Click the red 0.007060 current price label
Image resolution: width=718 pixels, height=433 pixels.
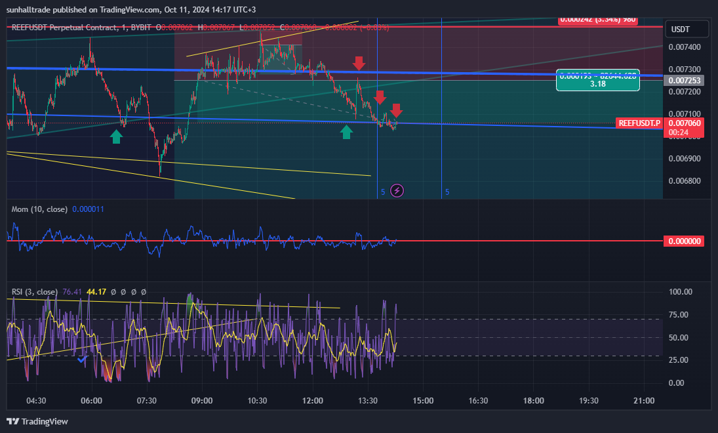click(684, 123)
